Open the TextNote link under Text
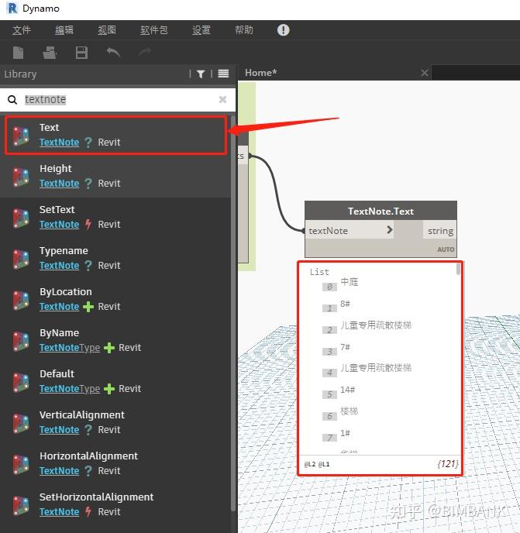The height and width of the screenshot is (533, 520). tap(59, 143)
